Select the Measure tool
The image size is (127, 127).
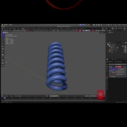[x=3, y=54]
